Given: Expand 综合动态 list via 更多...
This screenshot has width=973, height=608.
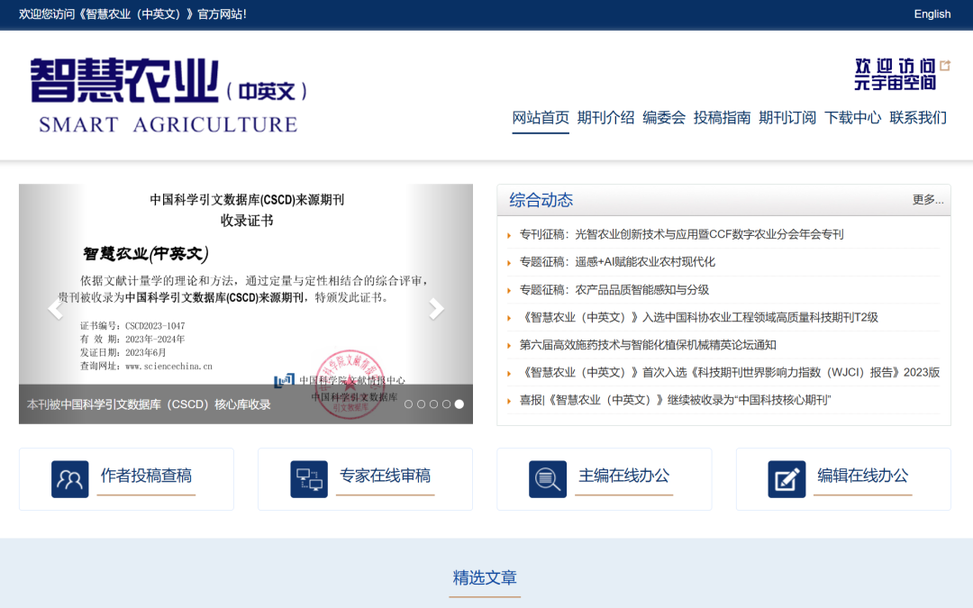Looking at the screenshot, I should (x=928, y=199).
